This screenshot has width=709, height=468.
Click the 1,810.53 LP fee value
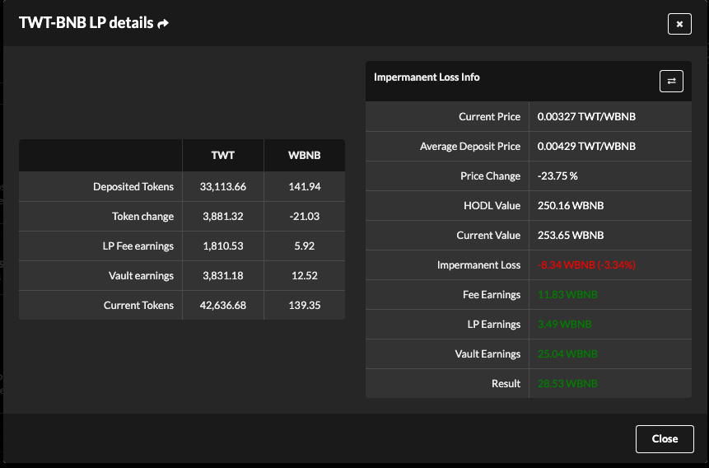coord(223,246)
